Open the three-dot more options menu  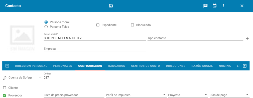click(x=223, y=6)
